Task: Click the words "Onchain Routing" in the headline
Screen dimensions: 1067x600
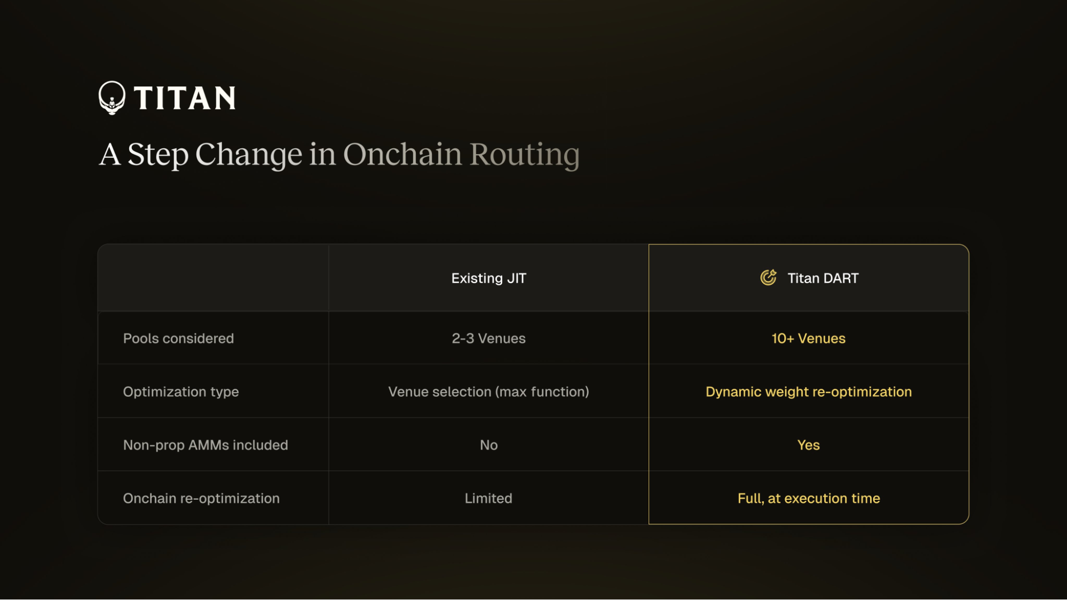Action: pos(461,154)
